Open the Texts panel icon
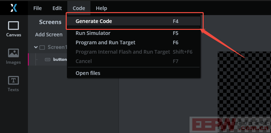The height and width of the screenshot is (133, 271). tap(13, 81)
